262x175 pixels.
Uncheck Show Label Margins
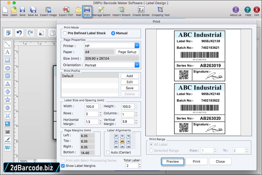point(63,166)
